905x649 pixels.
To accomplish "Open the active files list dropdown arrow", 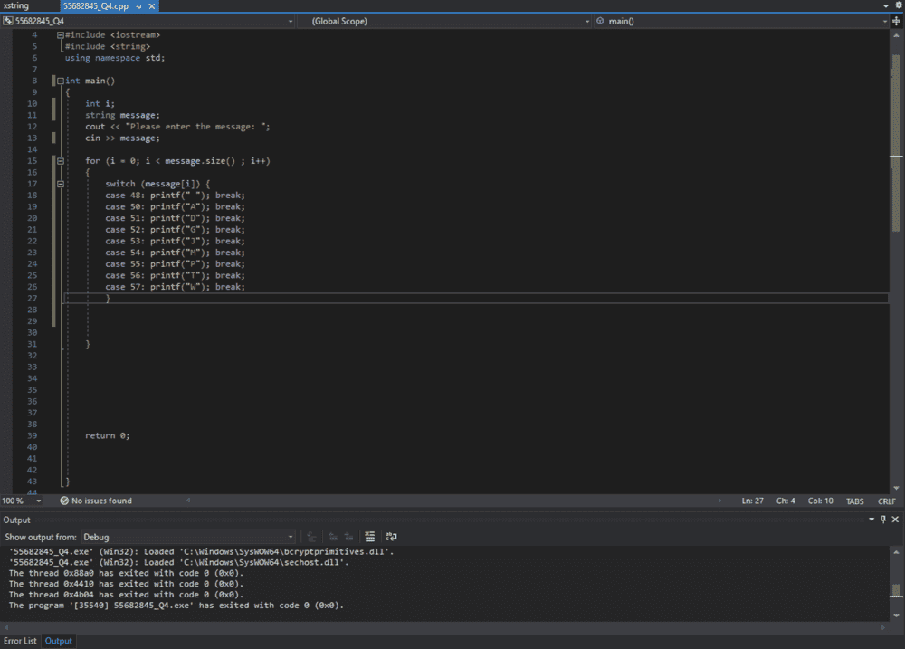I will [x=886, y=6].
